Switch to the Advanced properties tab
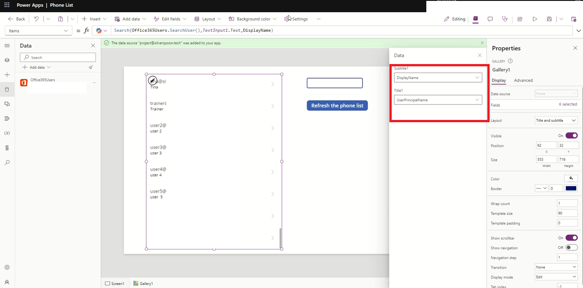This screenshot has width=583, height=288. [523, 80]
